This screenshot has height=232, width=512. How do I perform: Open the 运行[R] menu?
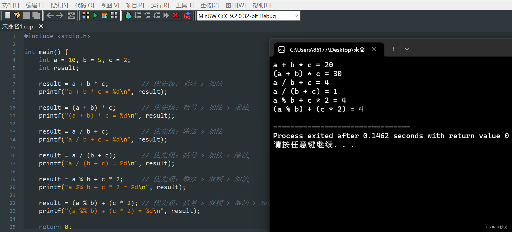[x=160, y=5]
